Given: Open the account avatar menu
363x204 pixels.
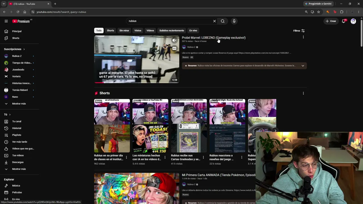Looking at the screenshot, I should [x=353, y=21].
